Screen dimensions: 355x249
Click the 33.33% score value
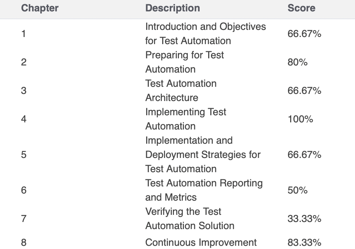pos(304,219)
